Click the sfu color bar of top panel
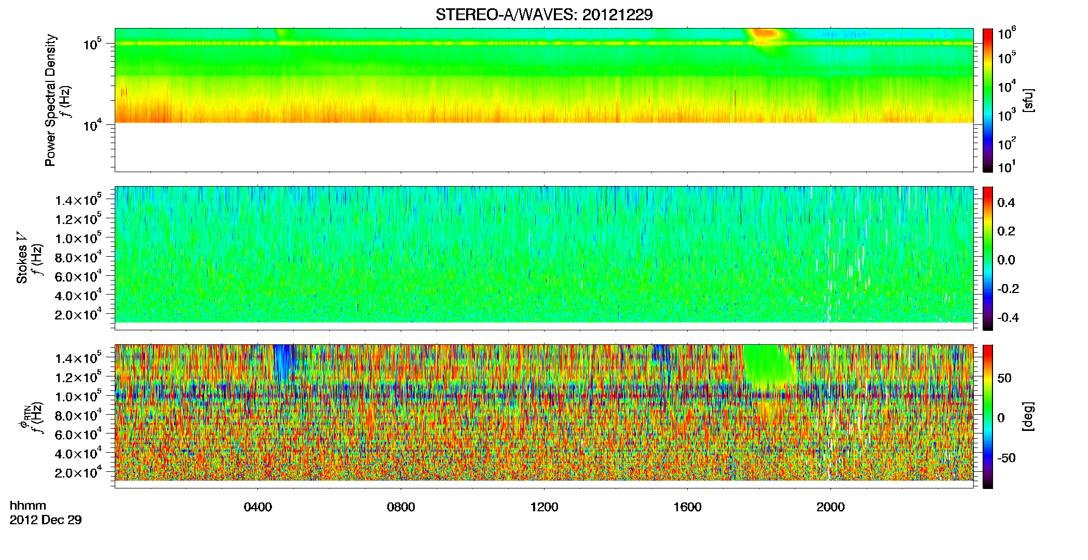Image resolution: width=1088 pixels, height=560 pixels. tap(987, 100)
